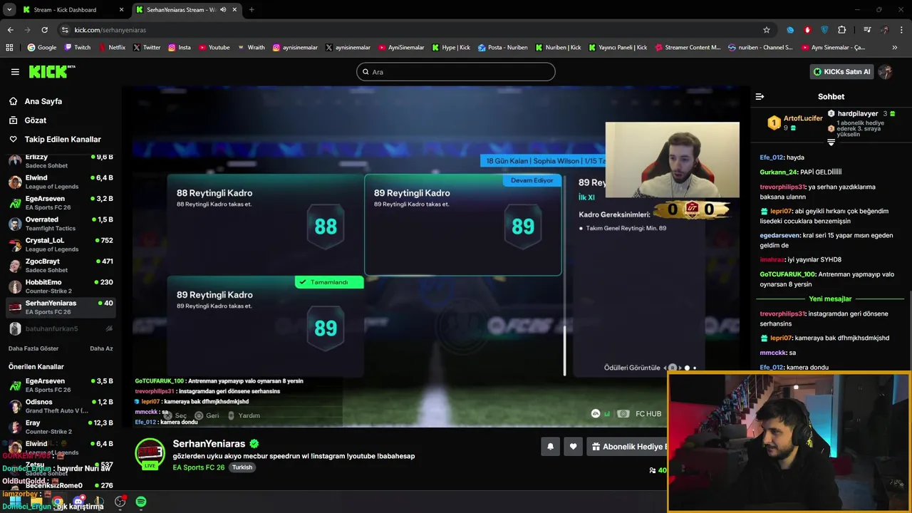This screenshot has width=912, height=513.
Task: Select the Devam Ediyor 89 Reytingli Kadro card
Action: tap(463, 224)
